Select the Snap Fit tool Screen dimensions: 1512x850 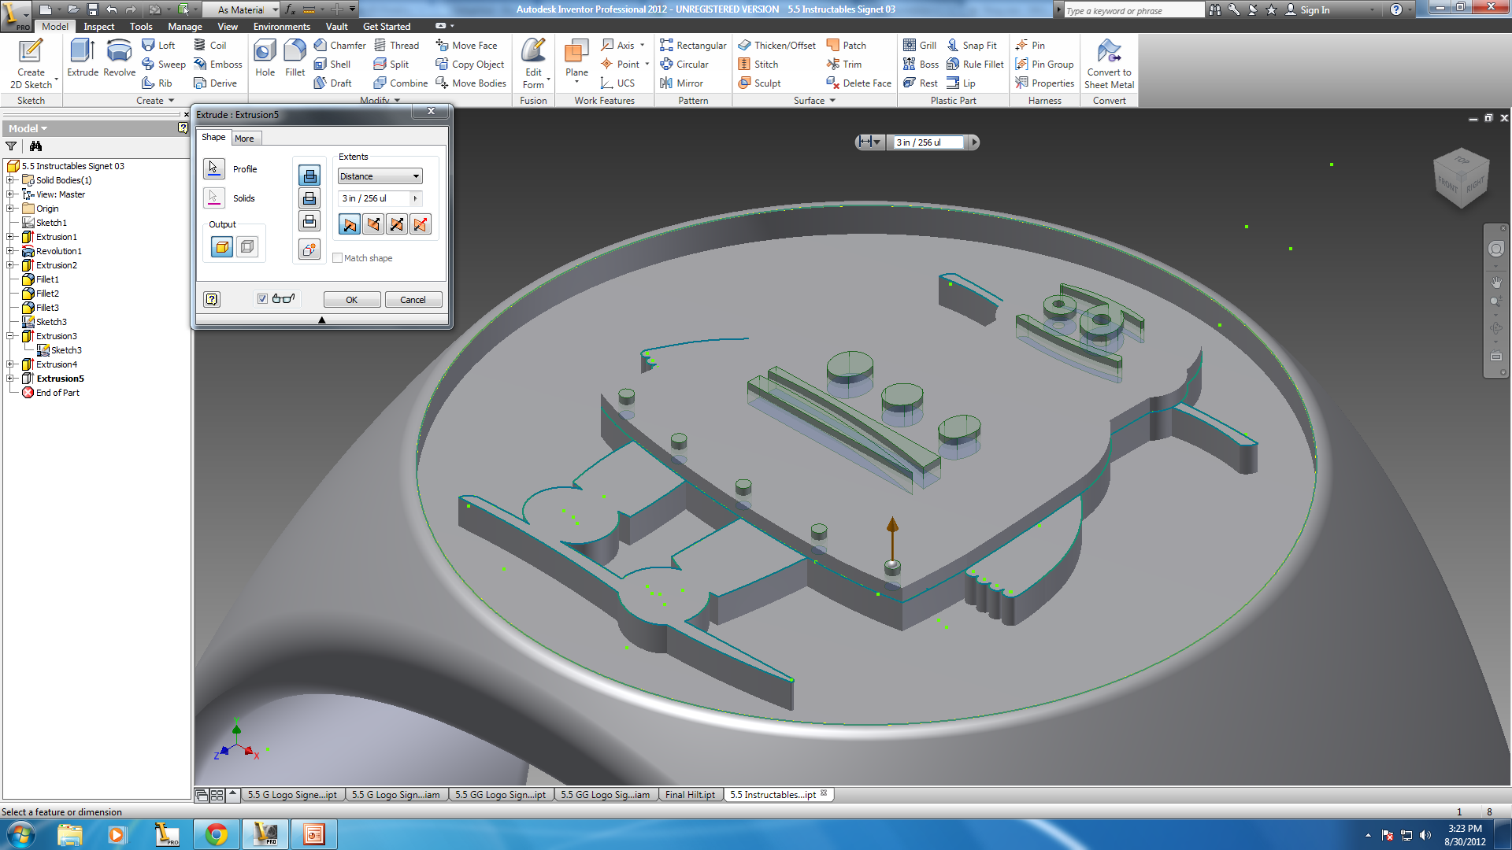(972, 46)
